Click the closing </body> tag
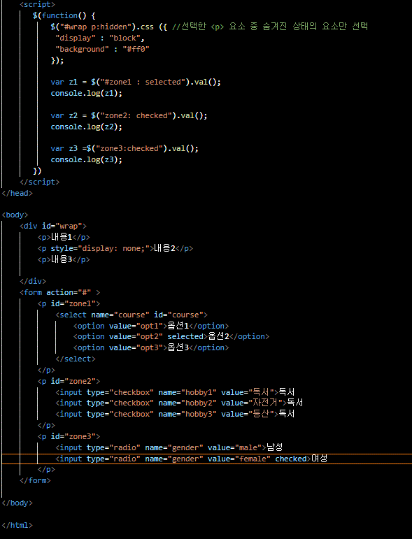Screen dimensions: 412x539 coord(17,503)
